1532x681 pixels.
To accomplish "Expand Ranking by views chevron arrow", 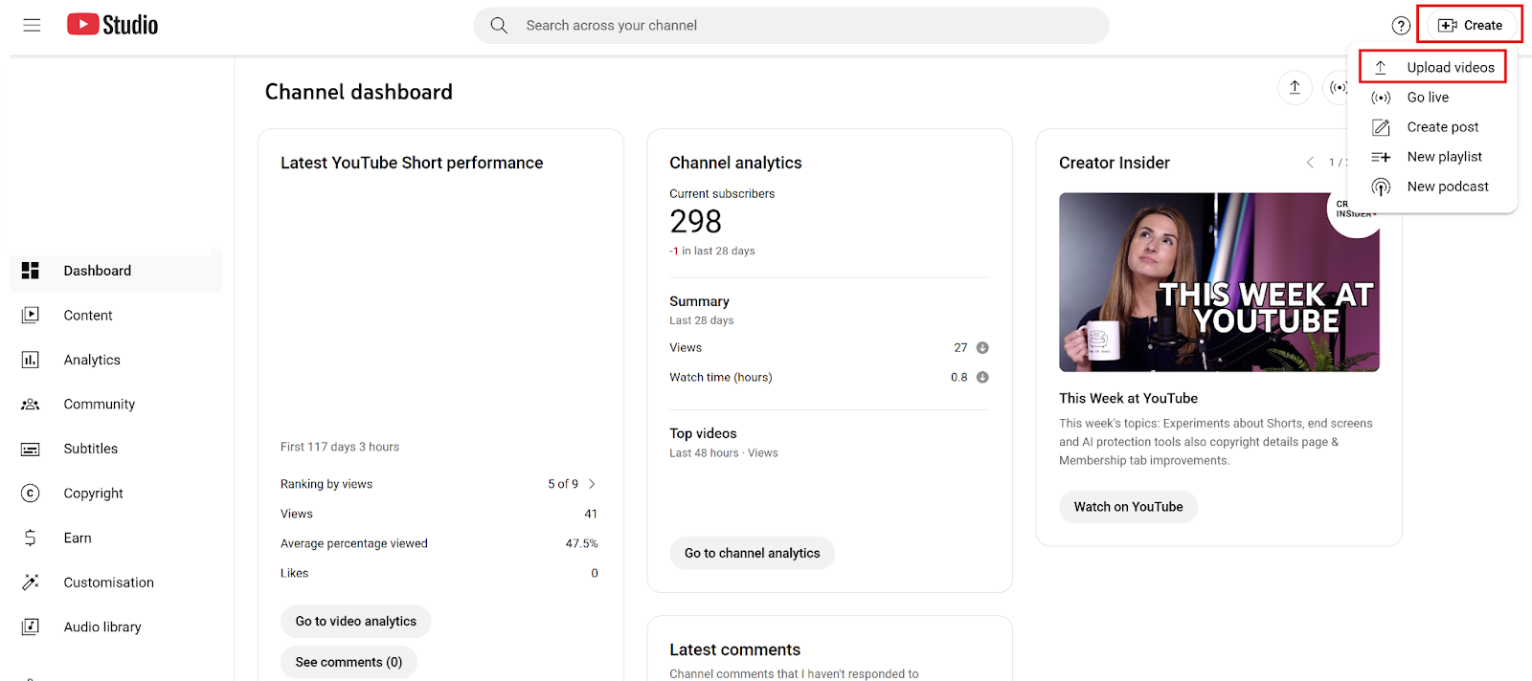I will coord(592,484).
